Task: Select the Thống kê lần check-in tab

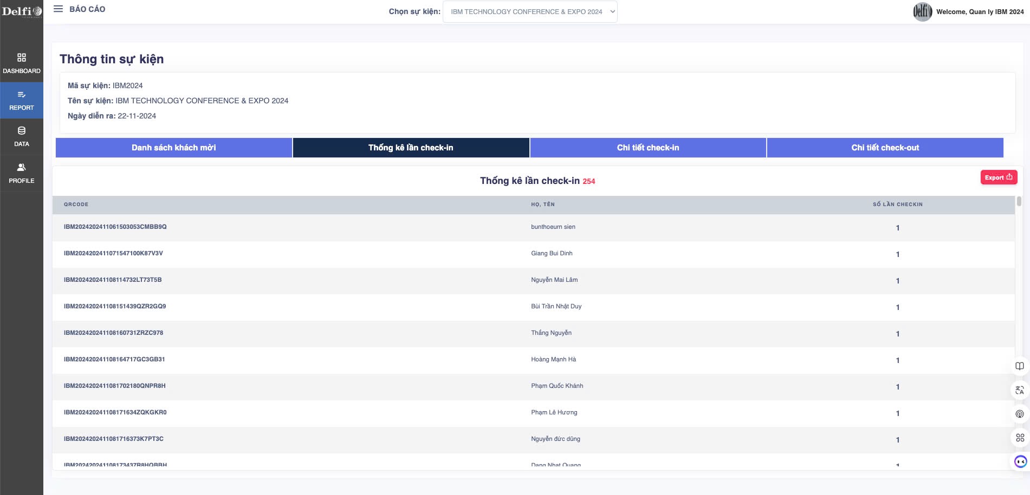Action: pos(411,148)
